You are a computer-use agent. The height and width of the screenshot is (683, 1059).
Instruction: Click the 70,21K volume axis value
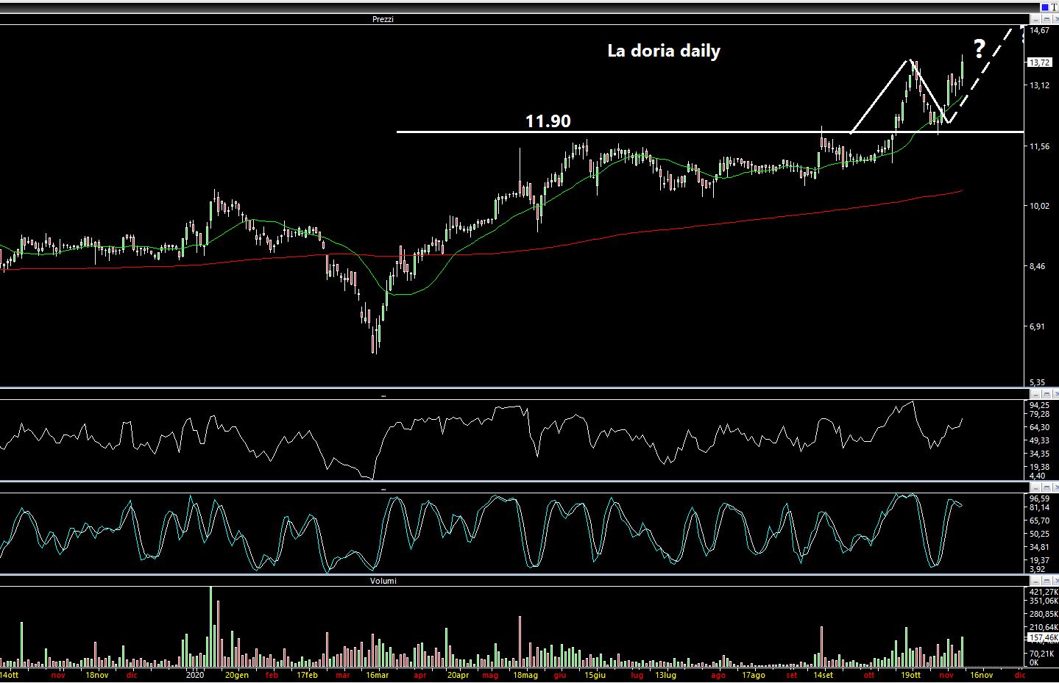1041,652
